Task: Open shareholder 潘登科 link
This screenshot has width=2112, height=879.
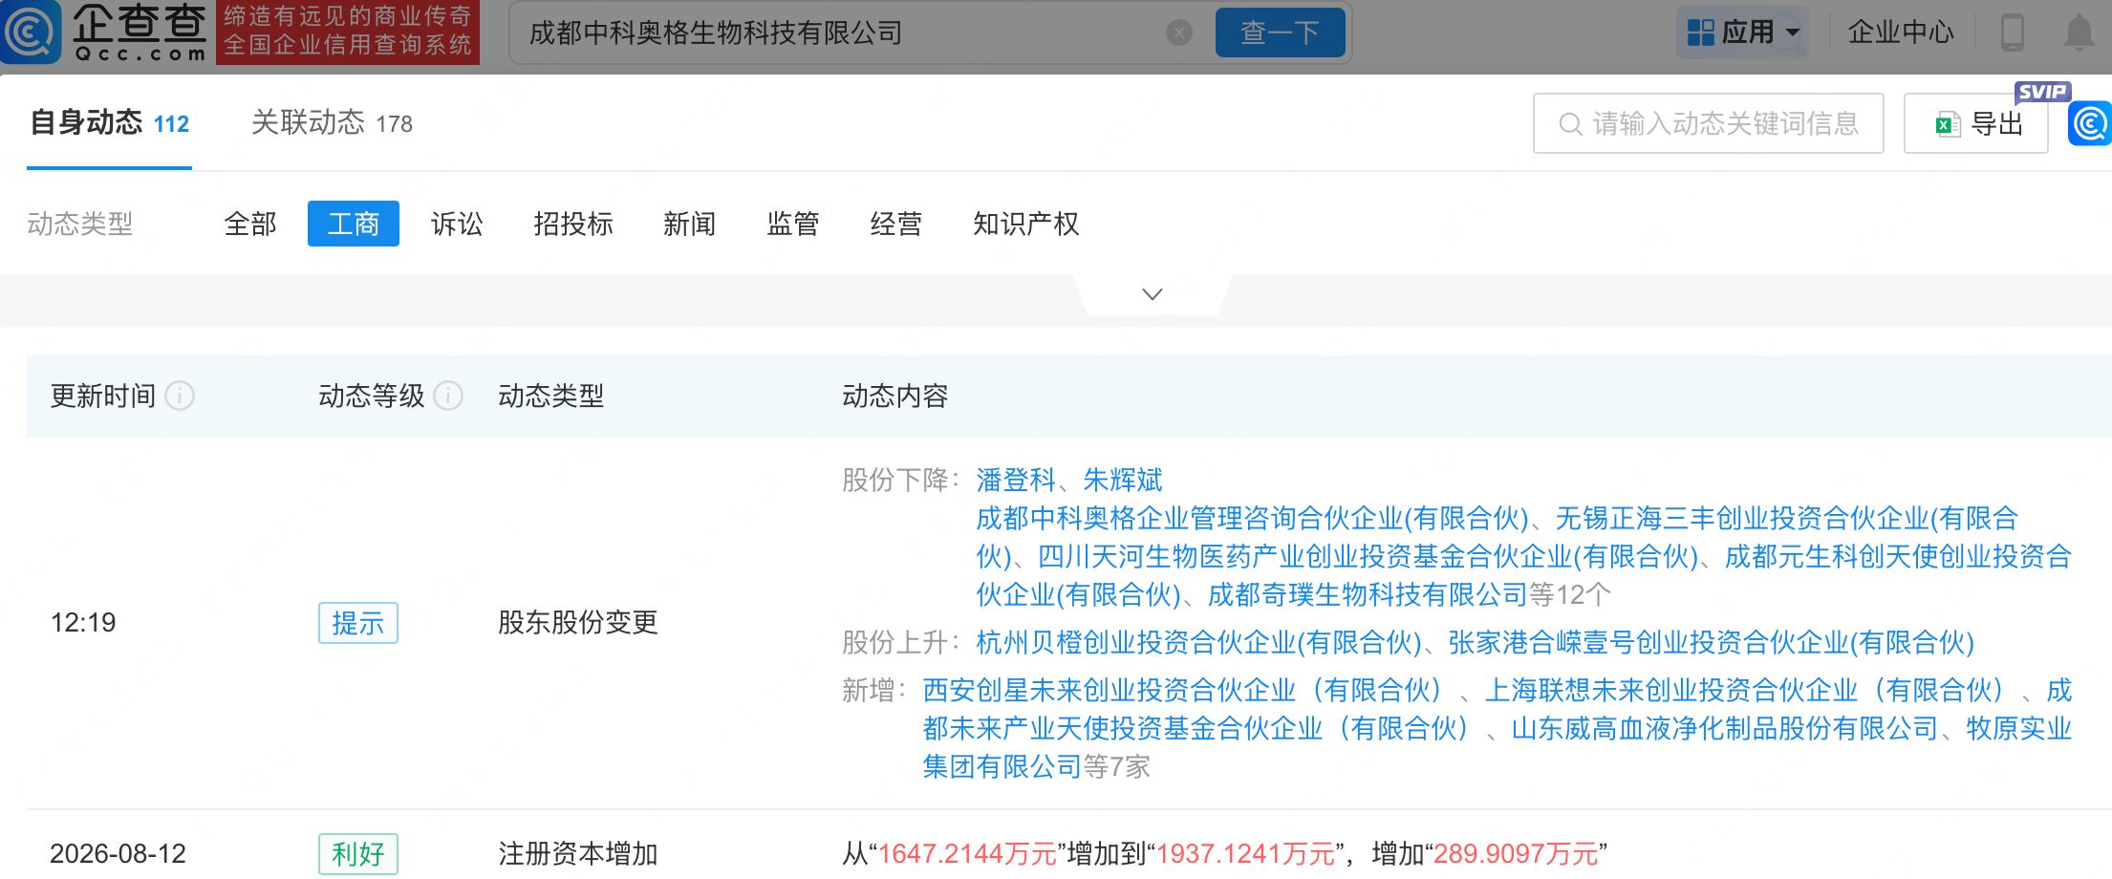Action: coord(1016,480)
